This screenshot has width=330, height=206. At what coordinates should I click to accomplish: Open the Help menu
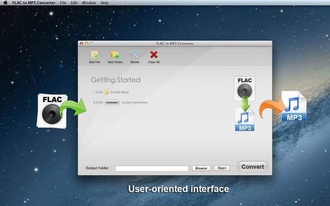point(104,3)
